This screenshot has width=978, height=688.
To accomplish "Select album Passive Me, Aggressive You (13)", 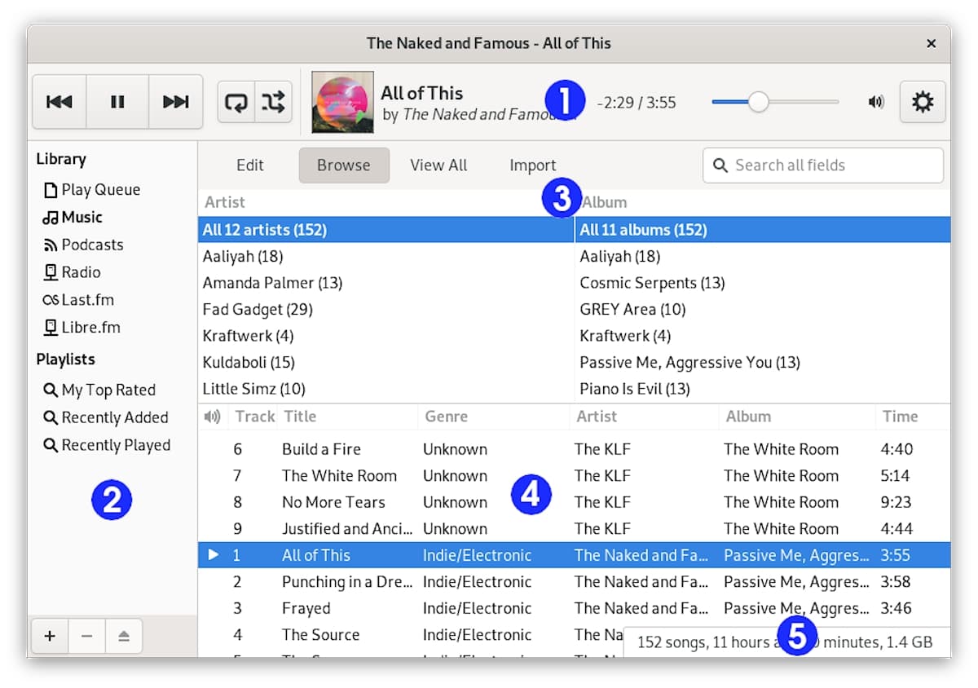I will coord(763,363).
